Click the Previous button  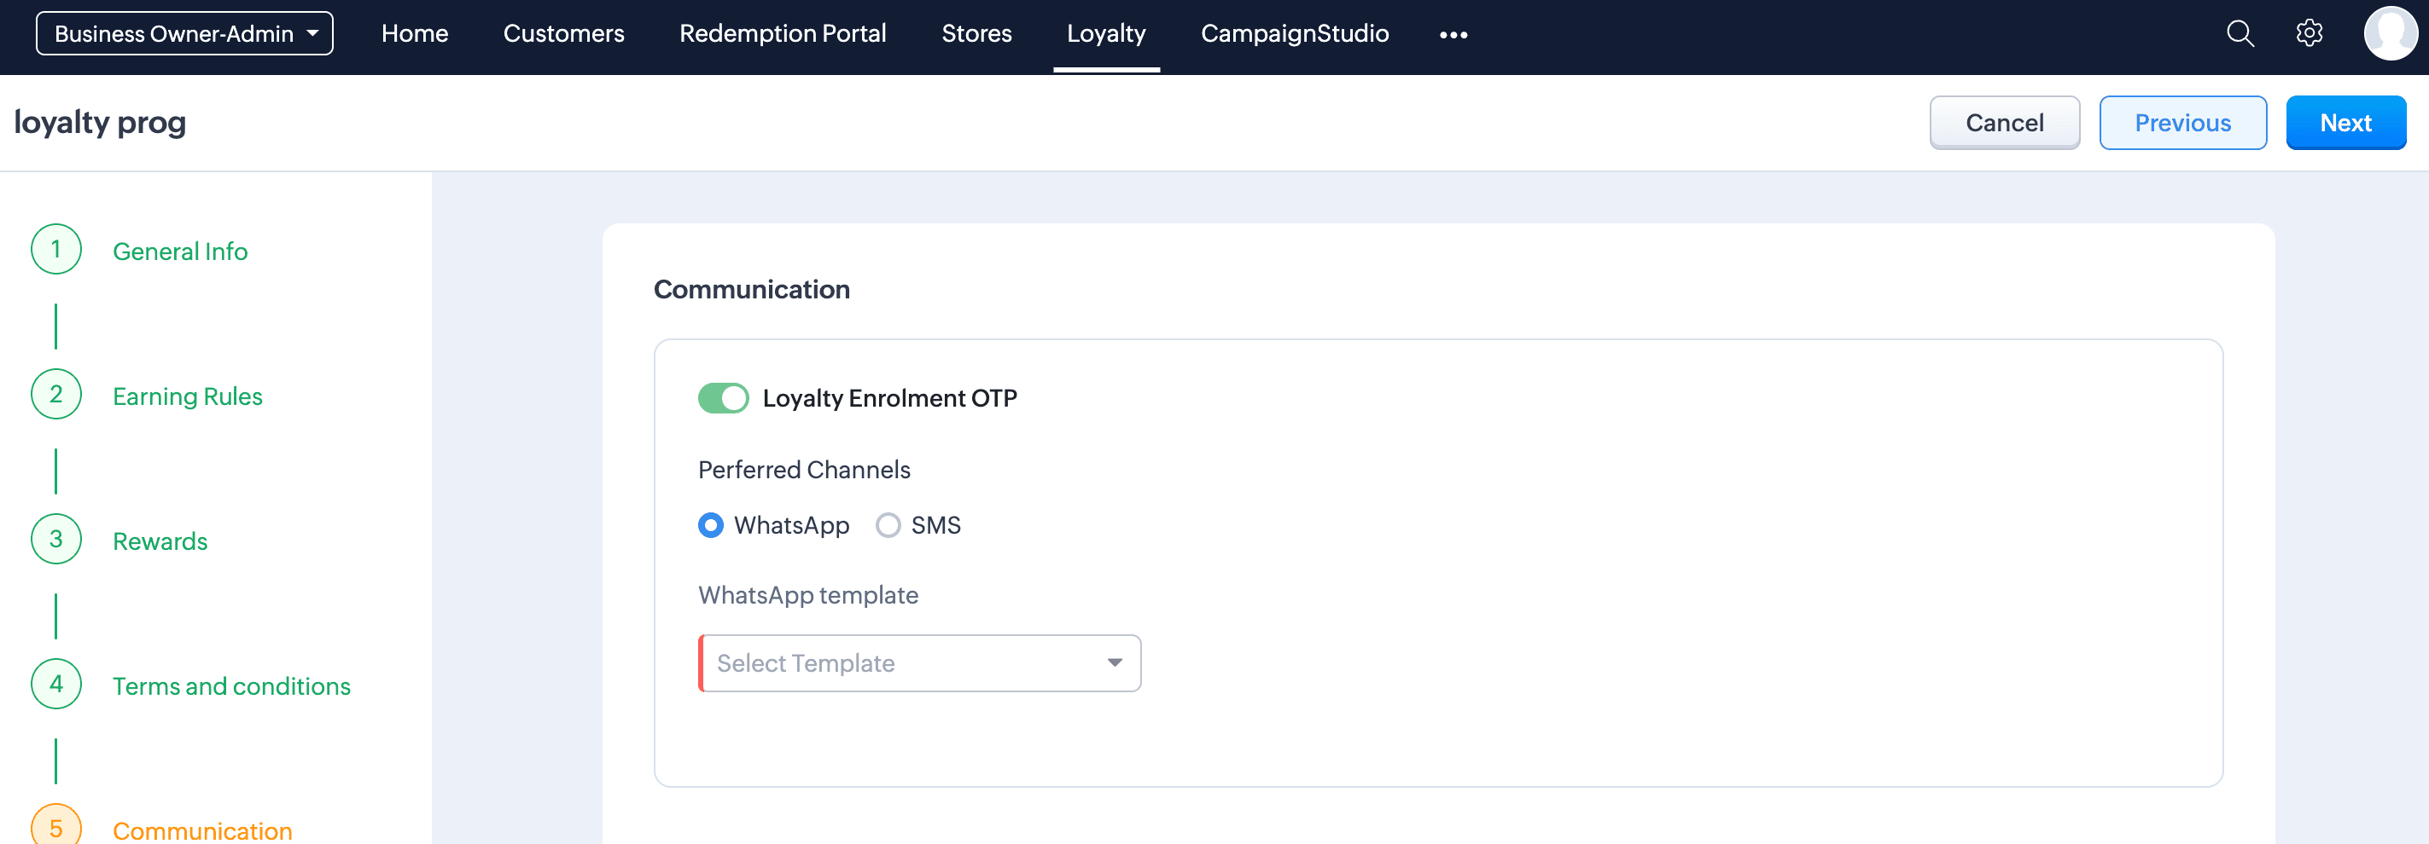point(2183,123)
